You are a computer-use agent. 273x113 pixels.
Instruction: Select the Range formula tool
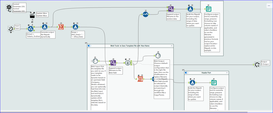coord(75,27)
